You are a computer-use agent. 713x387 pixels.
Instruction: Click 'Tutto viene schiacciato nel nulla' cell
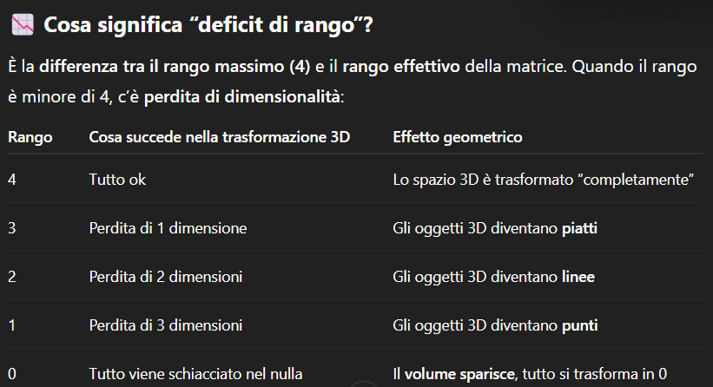point(195,374)
